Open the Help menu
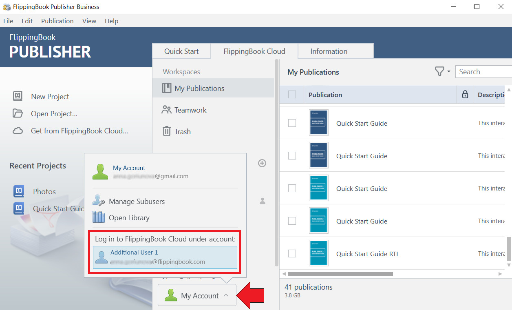Image resolution: width=512 pixels, height=310 pixels. point(111,21)
